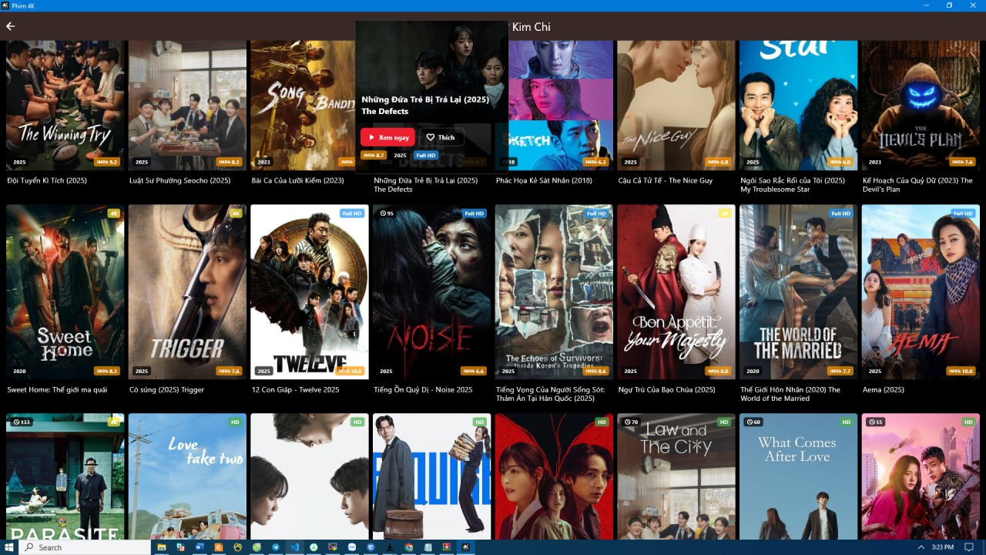Screen dimensions: 986x555
Task: Open The Winning Try poster
Action: point(65,105)
